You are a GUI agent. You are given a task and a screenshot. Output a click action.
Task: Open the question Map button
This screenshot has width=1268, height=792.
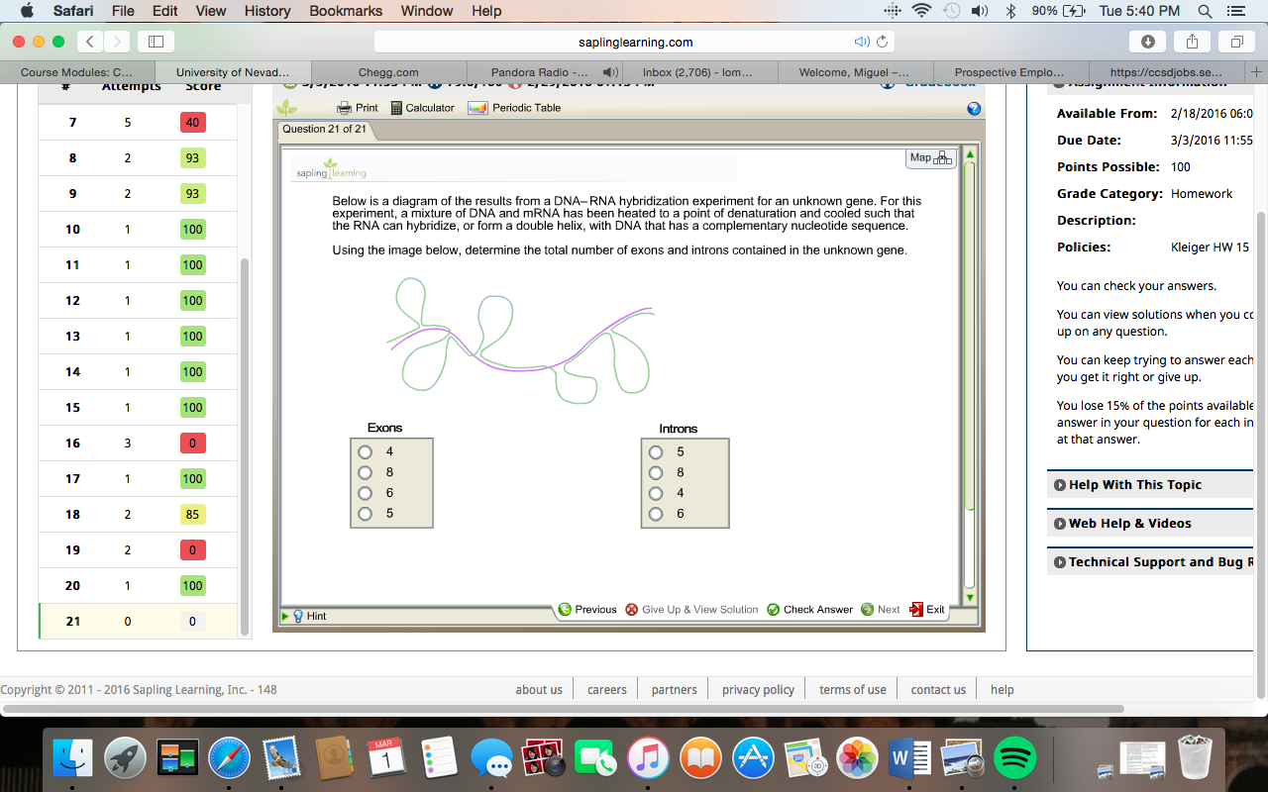(x=930, y=157)
